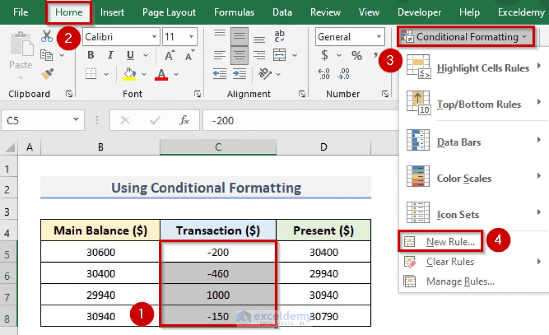This screenshot has height=335, width=549.
Task: Toggle underline formatting
Action: pyautogui.click(x=129, y=55)
